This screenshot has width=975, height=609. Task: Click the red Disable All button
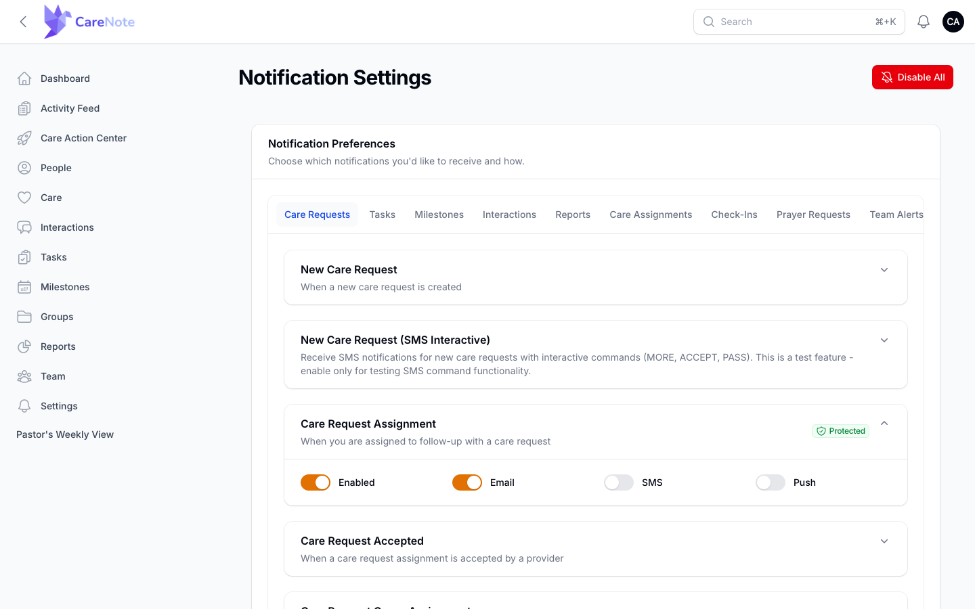pyautogui.click(x=913, y=77)
